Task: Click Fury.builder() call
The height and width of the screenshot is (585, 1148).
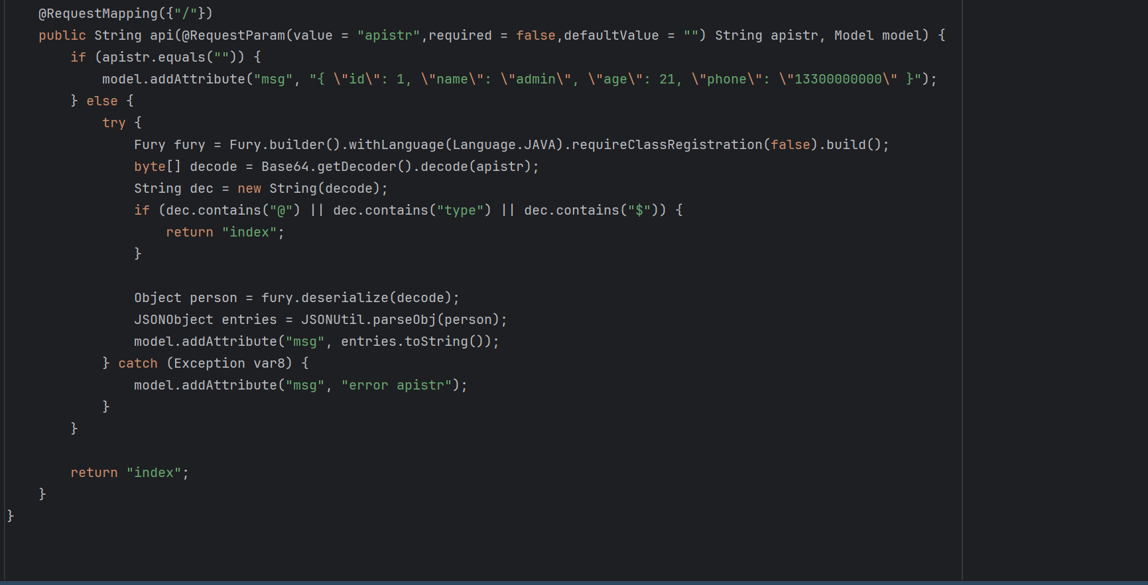Action: tap(285, 144)
